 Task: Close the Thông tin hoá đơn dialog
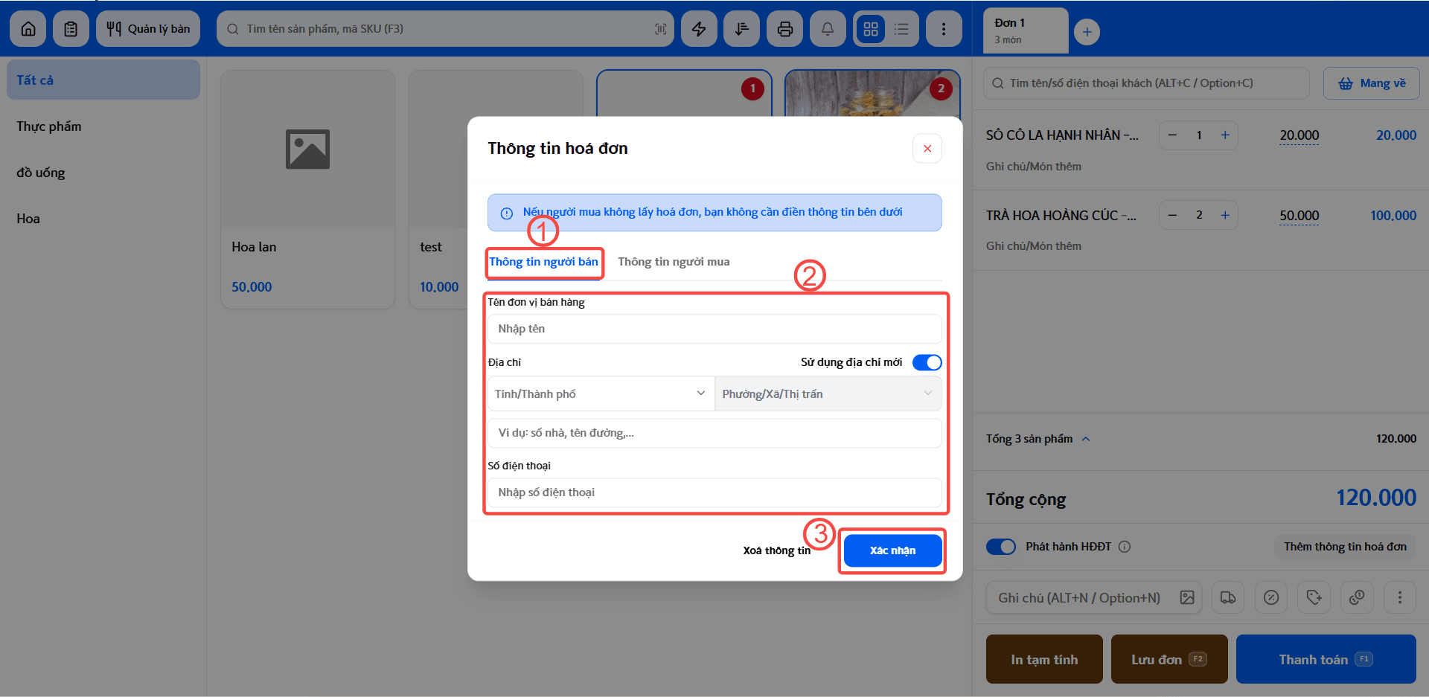click(927, 148)
